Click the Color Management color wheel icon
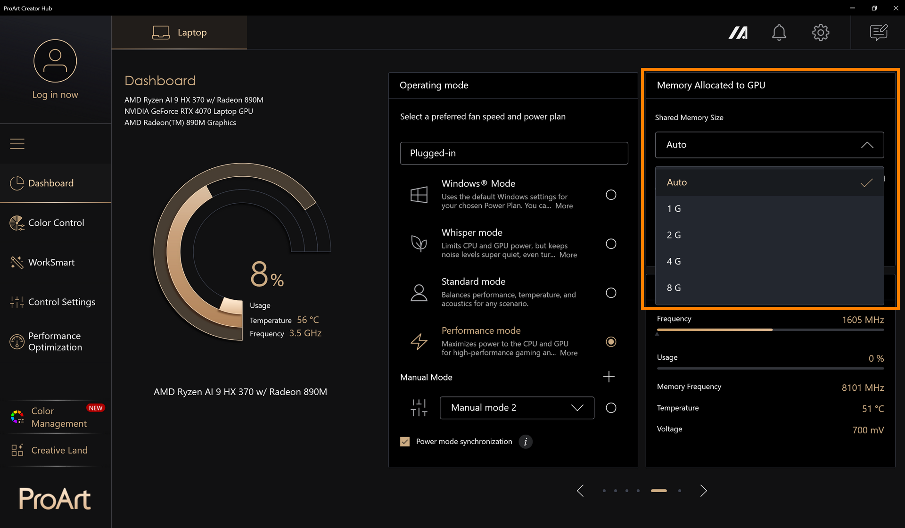 pos(17,417)
